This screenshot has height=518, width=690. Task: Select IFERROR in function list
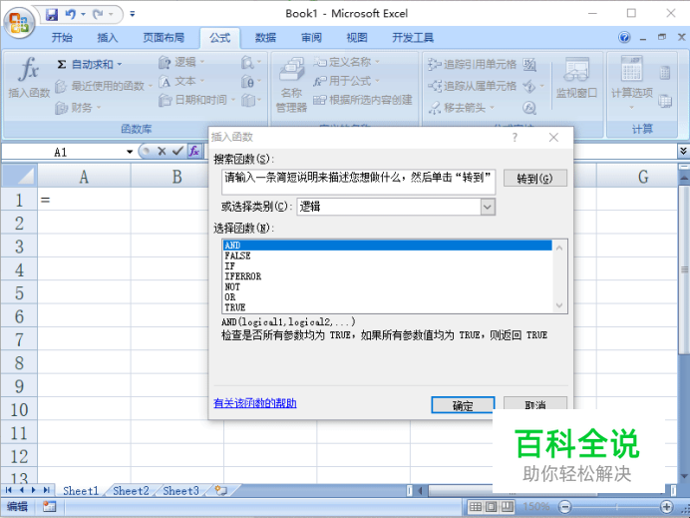click(x=387, y=276)
